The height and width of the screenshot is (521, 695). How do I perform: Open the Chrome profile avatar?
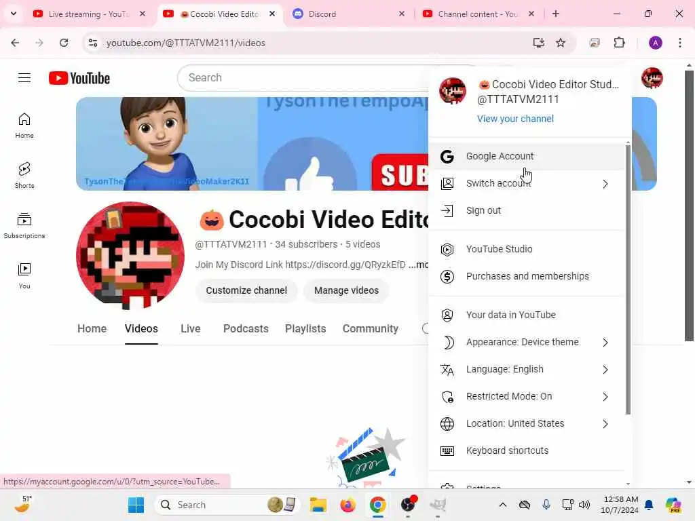click(x=656, y=43)
